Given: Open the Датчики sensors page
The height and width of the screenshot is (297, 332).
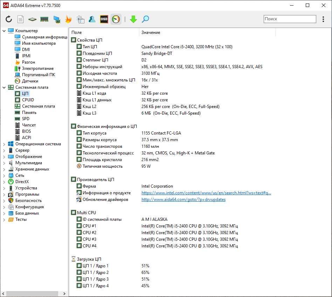Looking at the screenshot, I should pos(30,81).
